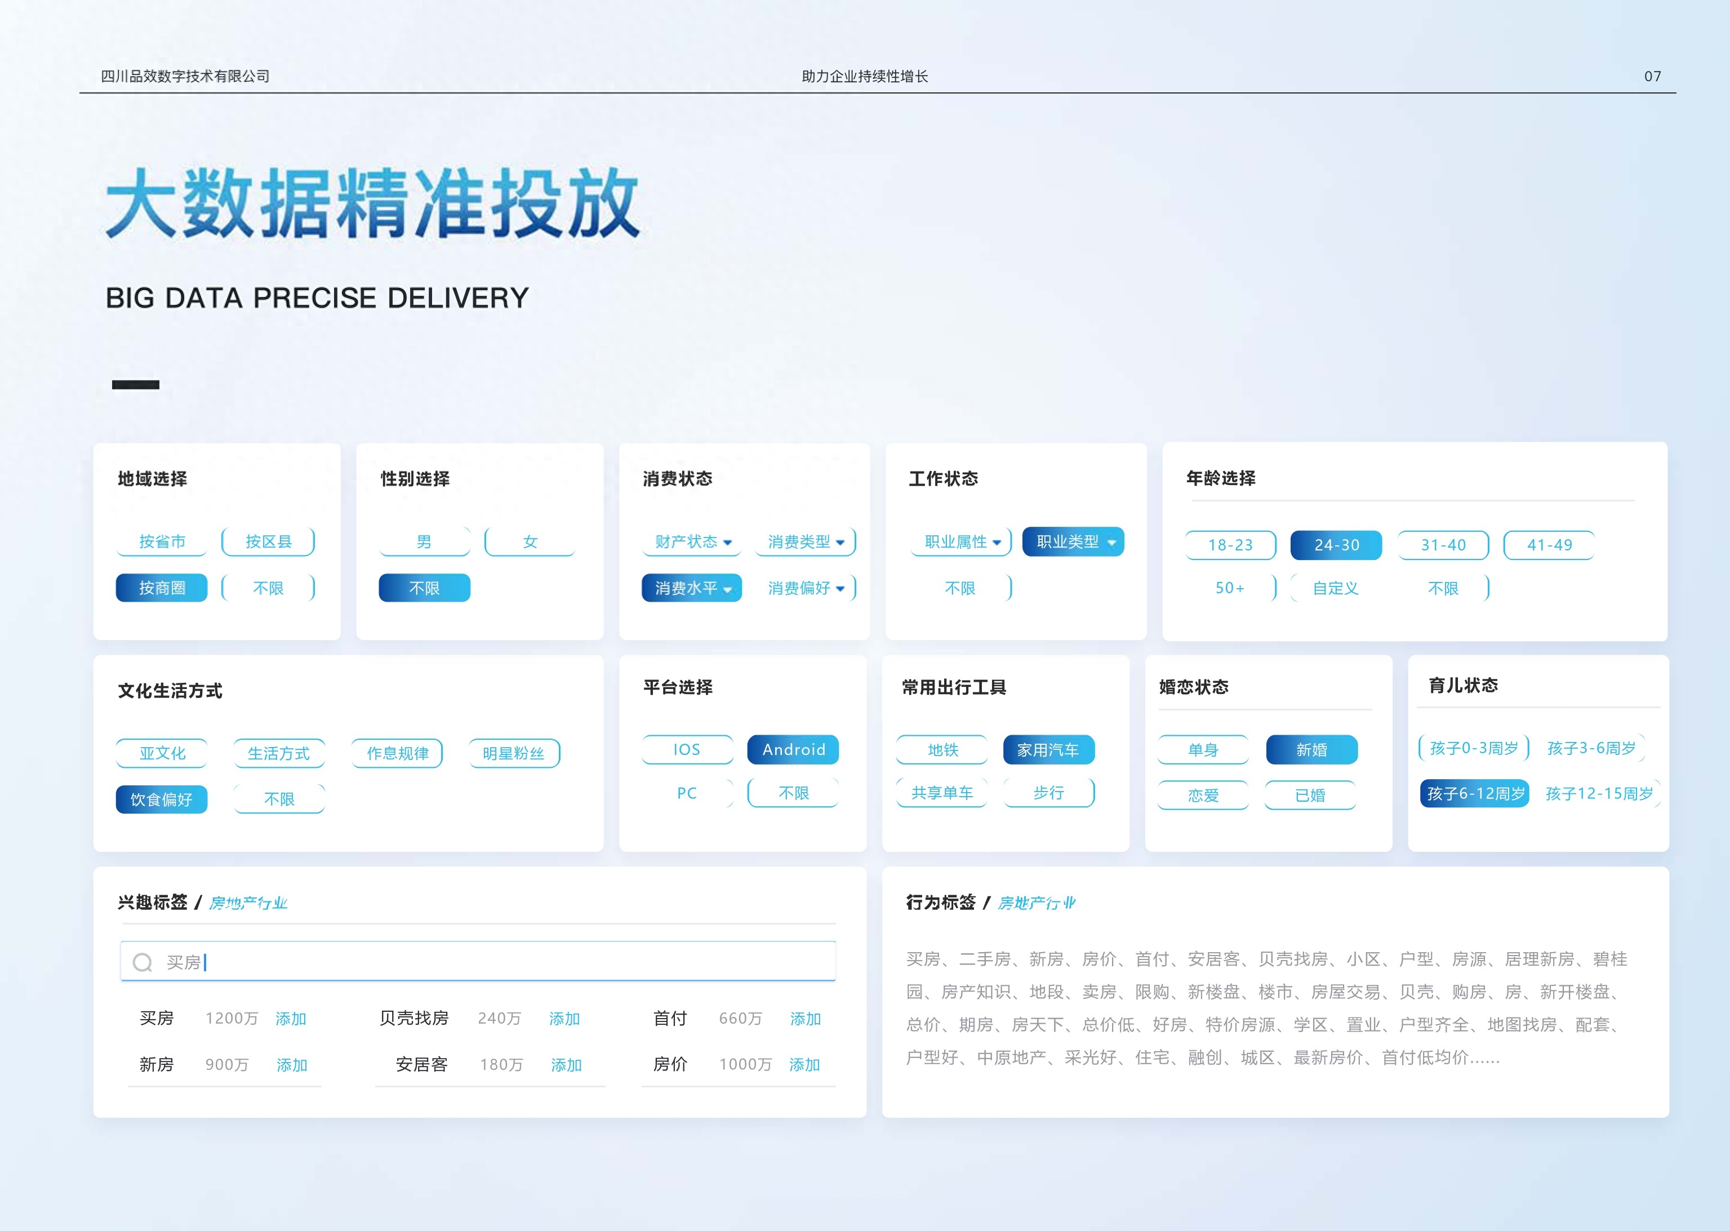Select the IOS platform option
This screenshot has height=1231, width=1730.
[686, 750]
